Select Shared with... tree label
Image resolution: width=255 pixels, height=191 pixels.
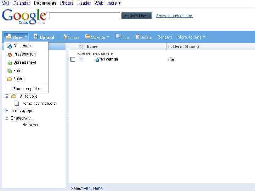pos(23,118)
